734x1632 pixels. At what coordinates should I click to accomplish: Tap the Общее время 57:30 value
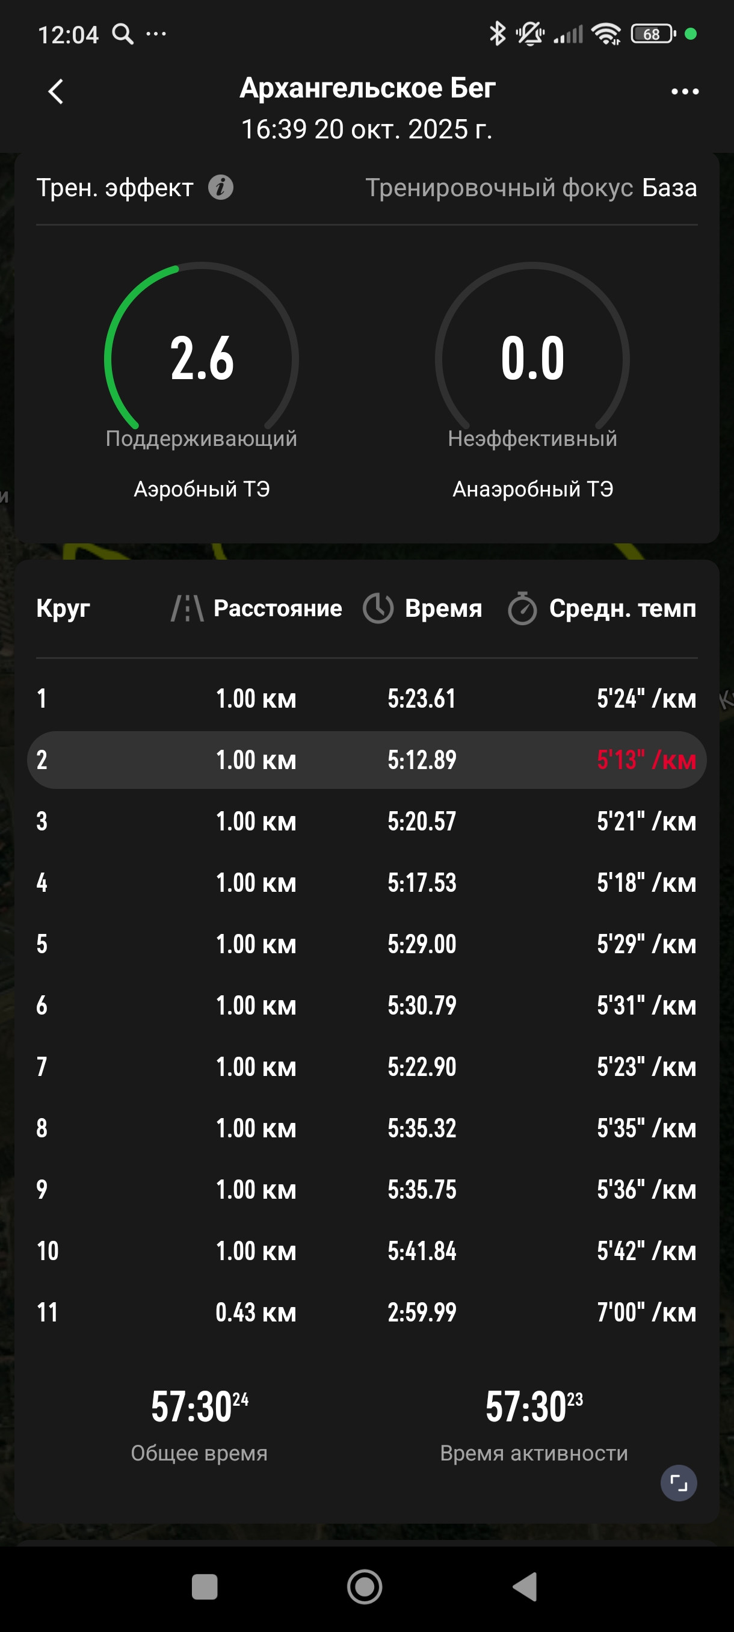pyautogui.click(x=200, y=1407)
